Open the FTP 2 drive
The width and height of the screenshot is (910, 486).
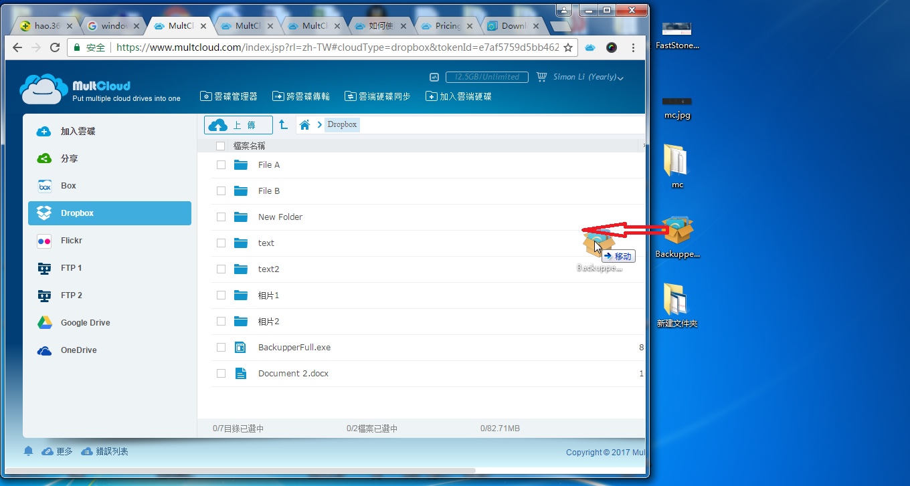tap(110, 295)
